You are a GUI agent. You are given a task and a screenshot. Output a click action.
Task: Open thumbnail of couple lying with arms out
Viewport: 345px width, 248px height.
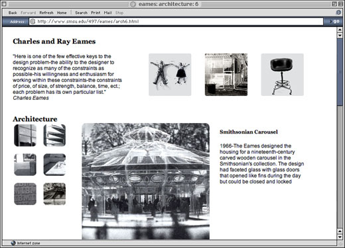tap(170, 75)
